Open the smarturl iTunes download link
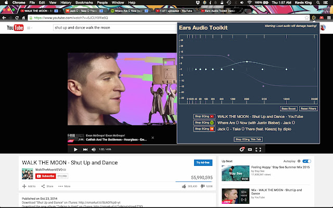The height and width of the screenshot is (208, 333). click(x=99, y=202)
